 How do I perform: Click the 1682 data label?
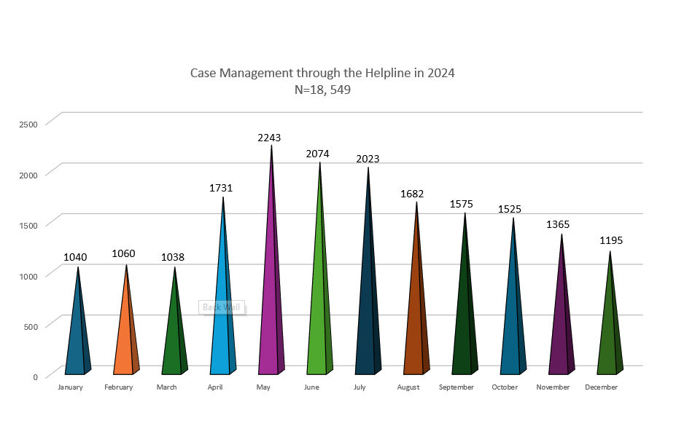coord(412,194)
